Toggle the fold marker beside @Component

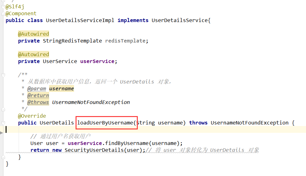tap(3, 14)
